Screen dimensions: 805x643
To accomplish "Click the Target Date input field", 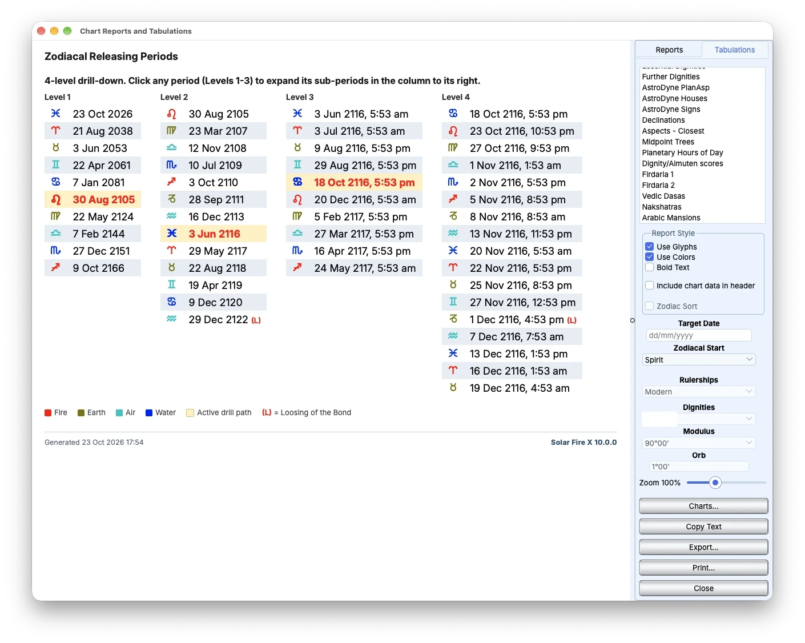I will coord(699,336).
